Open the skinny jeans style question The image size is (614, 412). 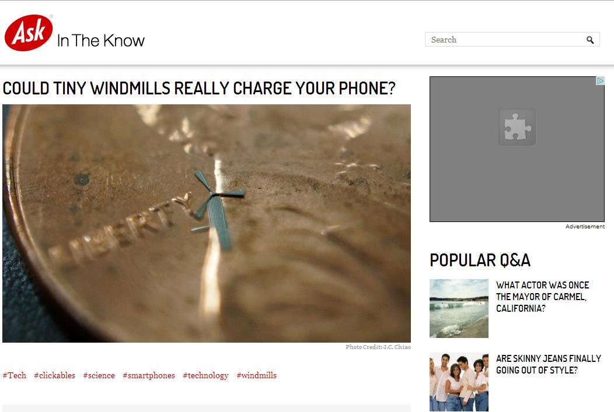(x=548, y=364)
